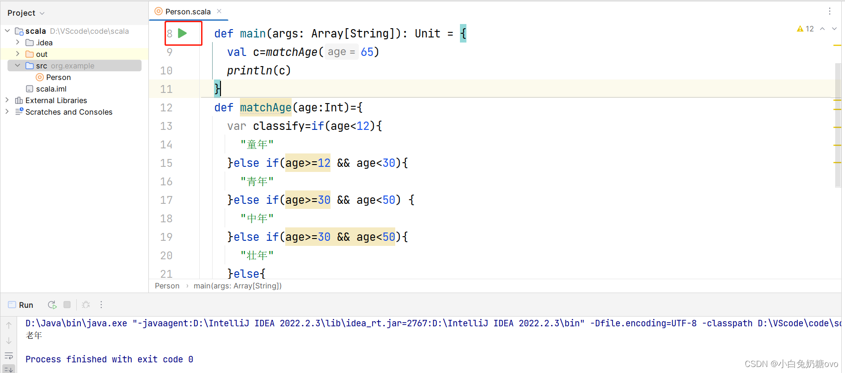Screen dimensions: 845x373
Task: Select the .idea folder row
Action: (x=74, y=43)
